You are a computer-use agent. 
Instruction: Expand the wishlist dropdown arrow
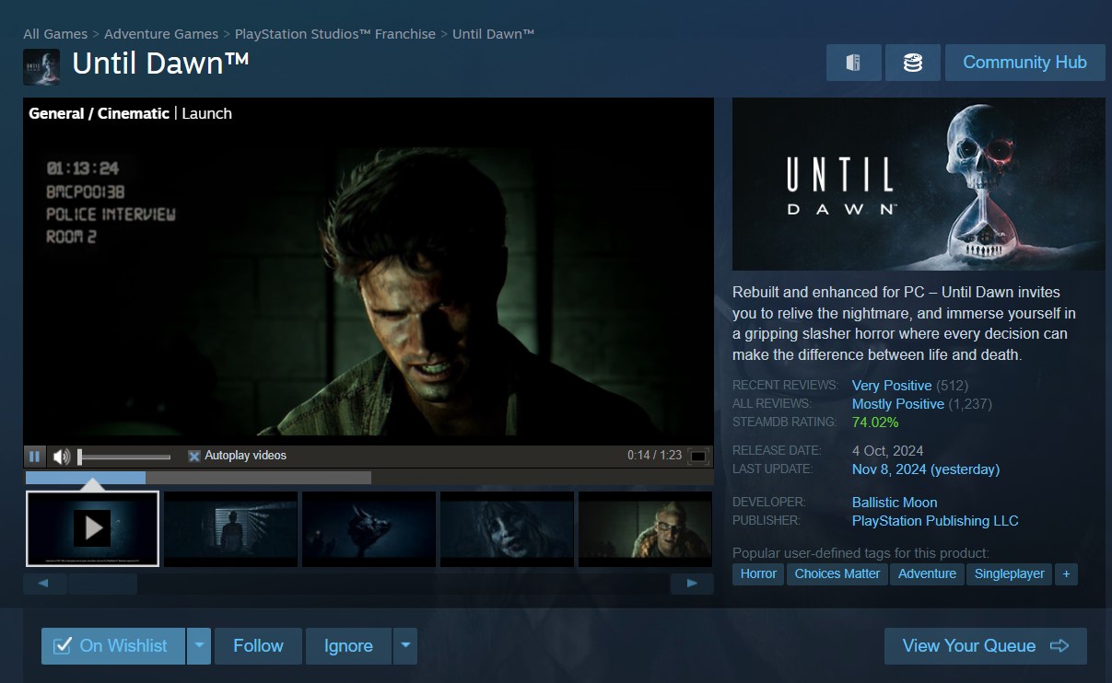point(199,646)
